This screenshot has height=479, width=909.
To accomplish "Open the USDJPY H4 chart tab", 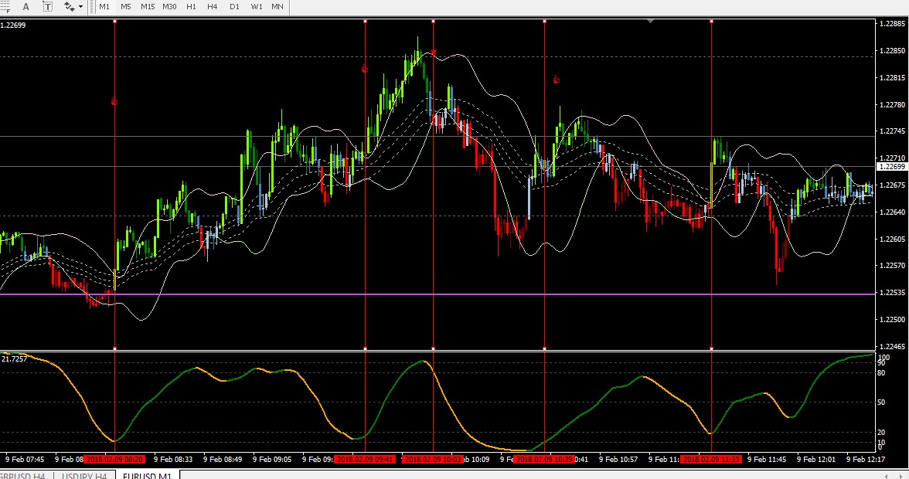I will (x=85, y=476).
